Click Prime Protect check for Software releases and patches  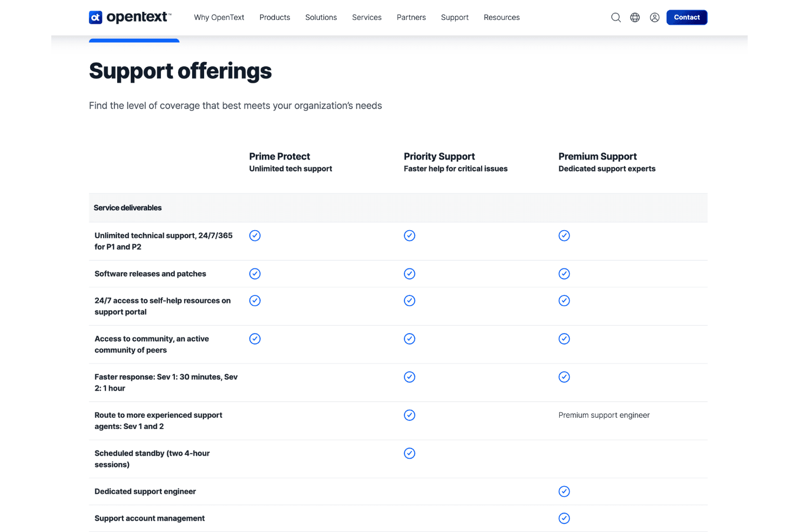point(255,274)
